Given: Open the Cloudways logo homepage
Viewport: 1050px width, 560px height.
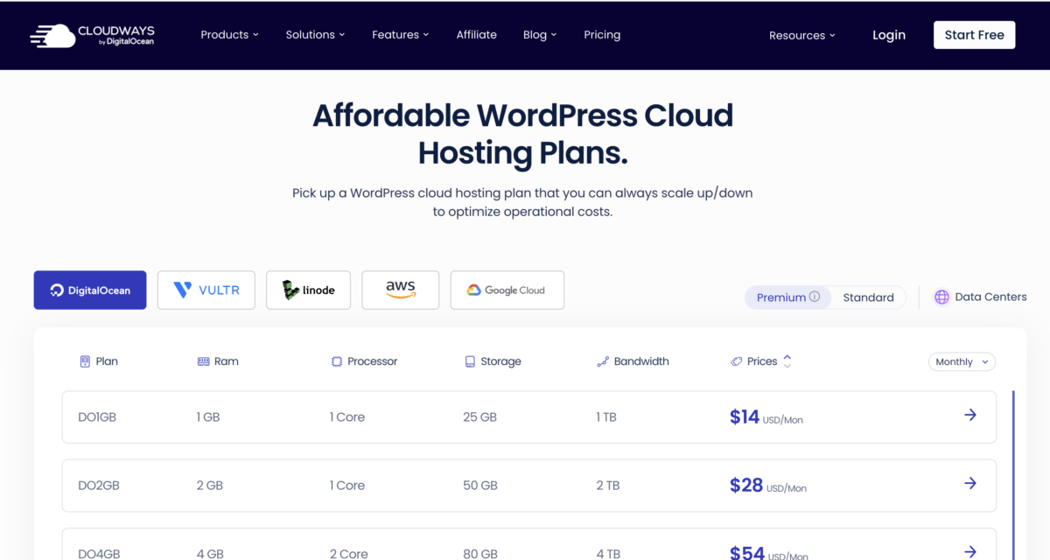Looking at the screenshot, I should pyautogui.click(x=92, y=35).
